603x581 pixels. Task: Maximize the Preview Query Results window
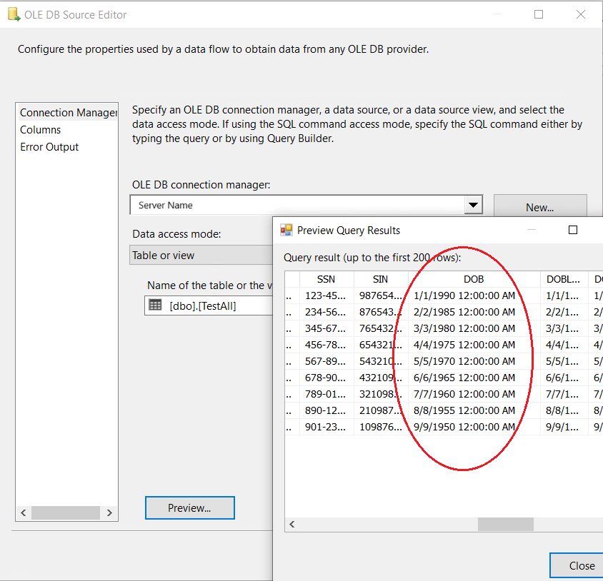(x=572, y=230)
